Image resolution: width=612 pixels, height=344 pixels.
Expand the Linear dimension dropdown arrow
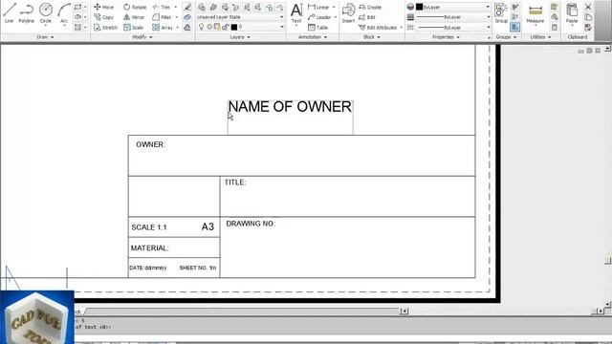tap(334, 7)
